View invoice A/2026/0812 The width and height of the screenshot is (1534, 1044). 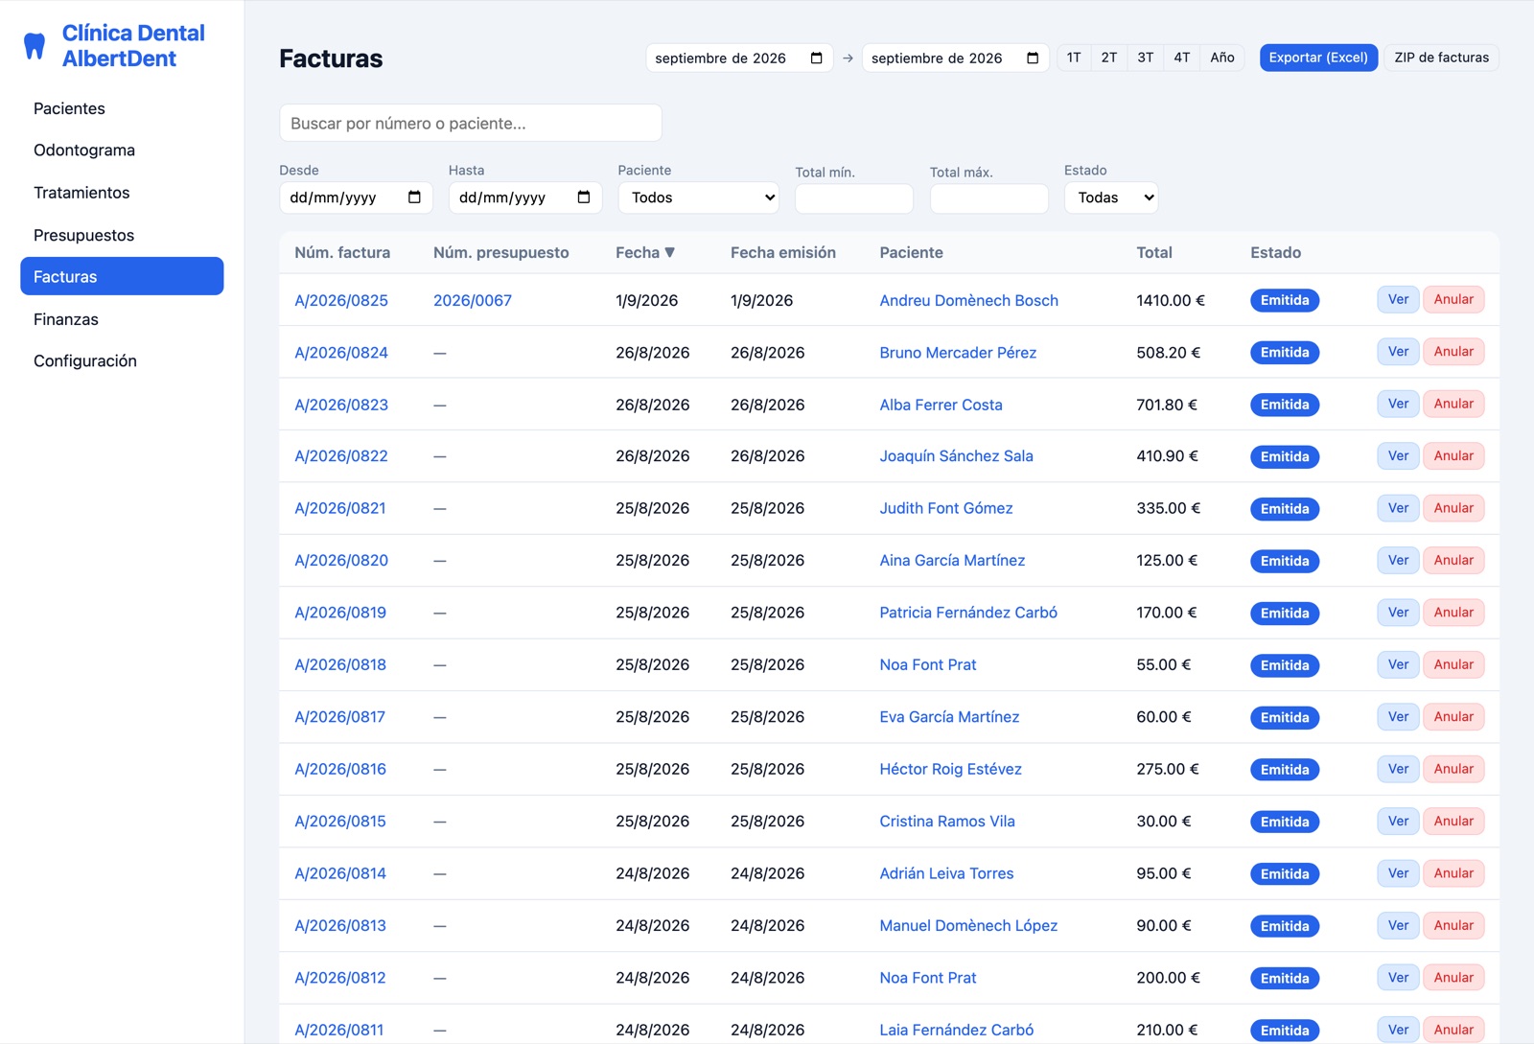click(x=1398, y=977)
